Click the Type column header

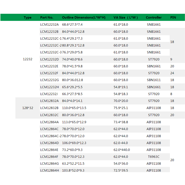[28, 17]
